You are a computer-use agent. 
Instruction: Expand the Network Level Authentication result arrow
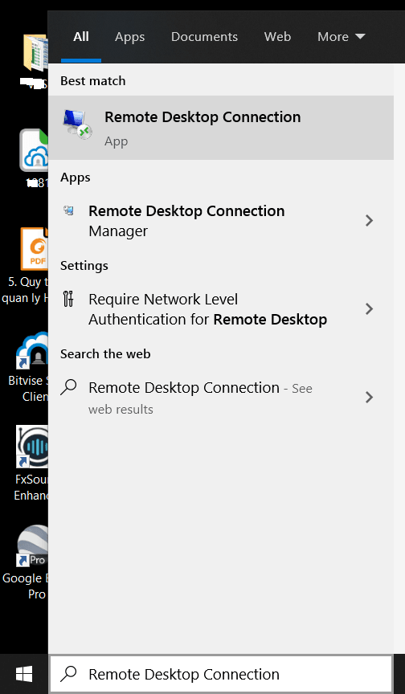click(x=369, y=309)
